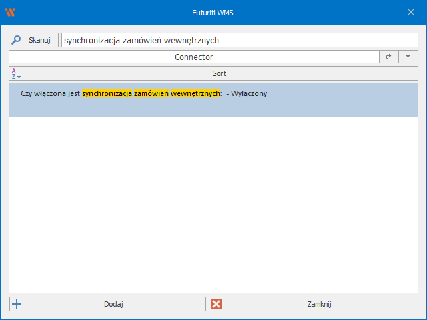Close the window with the title bar X
The width and height of the screenshot is (427, 320).
tap(410, 12)
